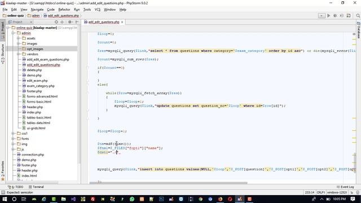The image size is (361, 203).
Task: Click the tool window quick-access status bar icon
Action: pyautogui.click(x=3, y=192)
